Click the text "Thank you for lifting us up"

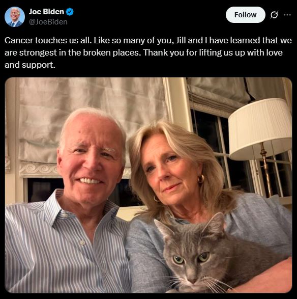[x=194, y=52]
